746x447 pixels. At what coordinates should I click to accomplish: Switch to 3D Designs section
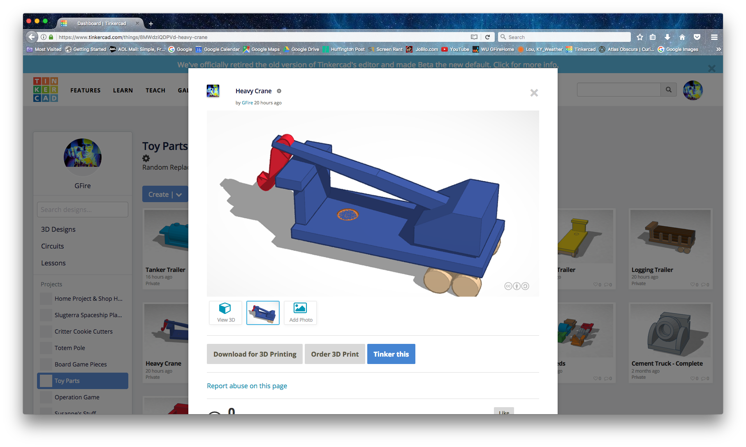(x=58, y=229)
